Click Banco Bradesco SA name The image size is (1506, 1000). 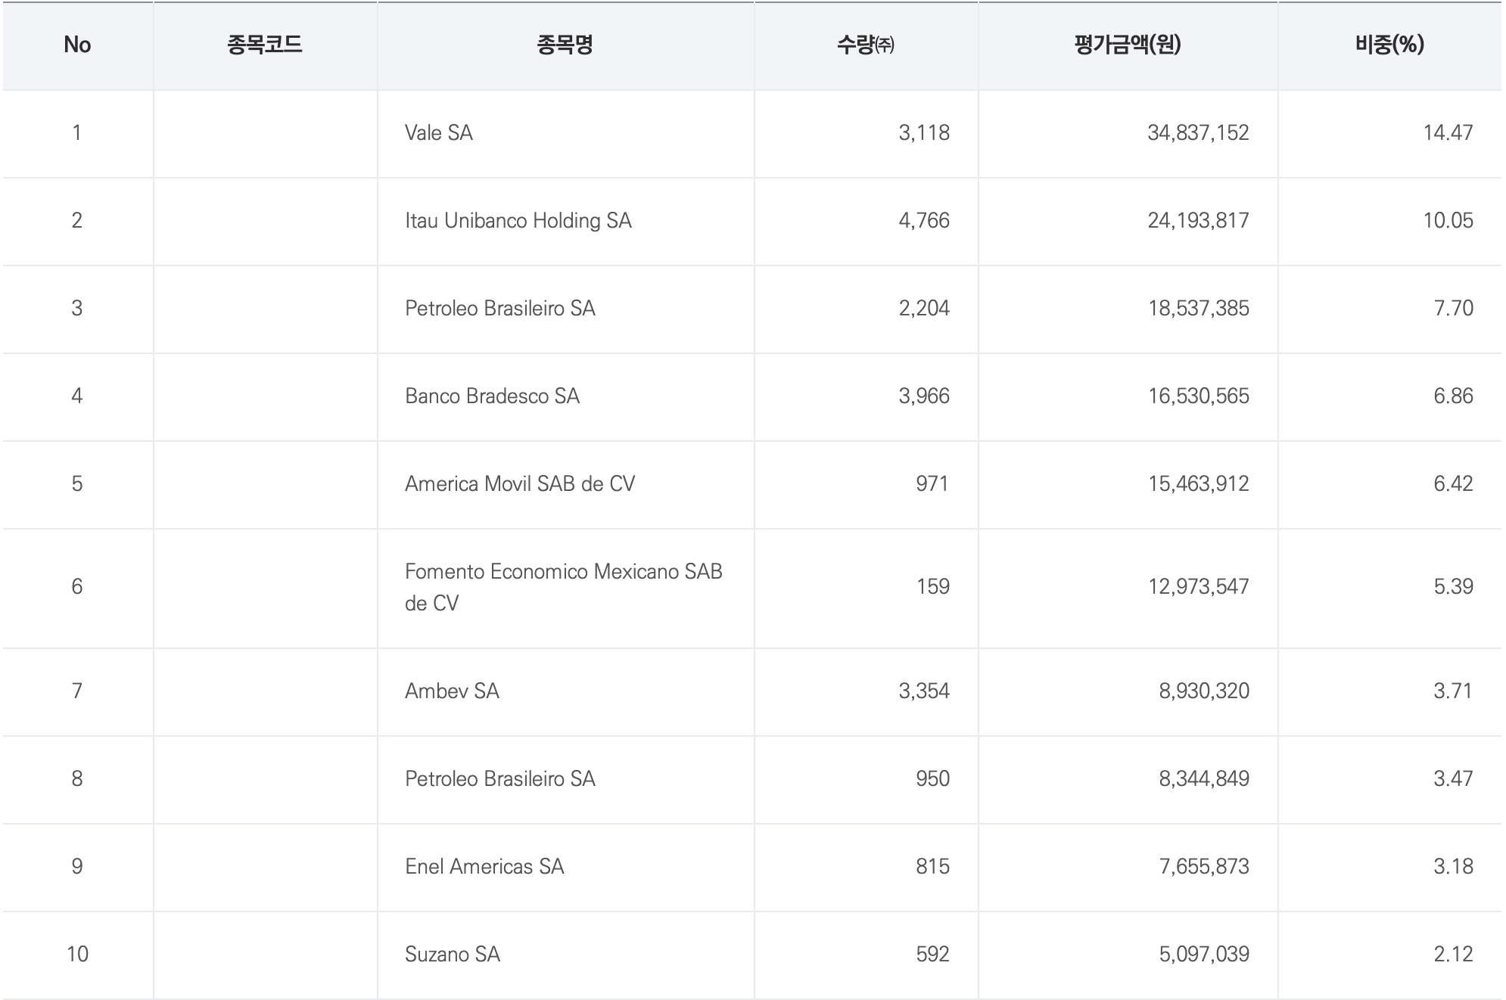tap(493, 396)
